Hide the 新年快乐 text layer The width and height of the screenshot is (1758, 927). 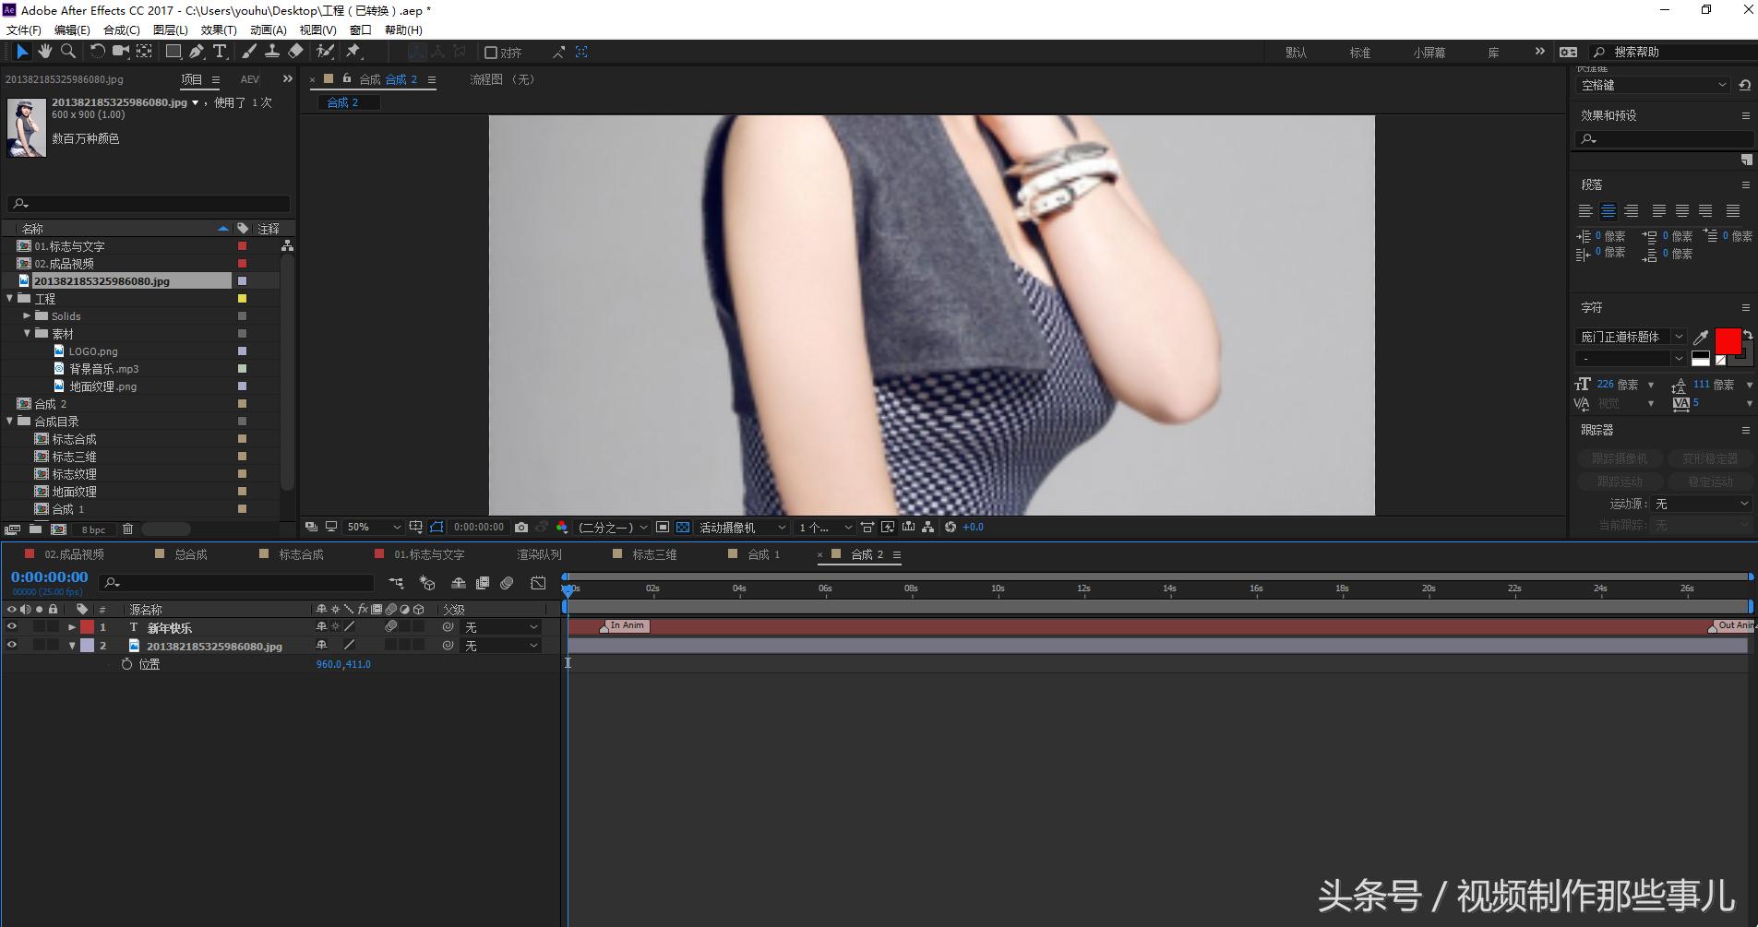pos(12,627)
